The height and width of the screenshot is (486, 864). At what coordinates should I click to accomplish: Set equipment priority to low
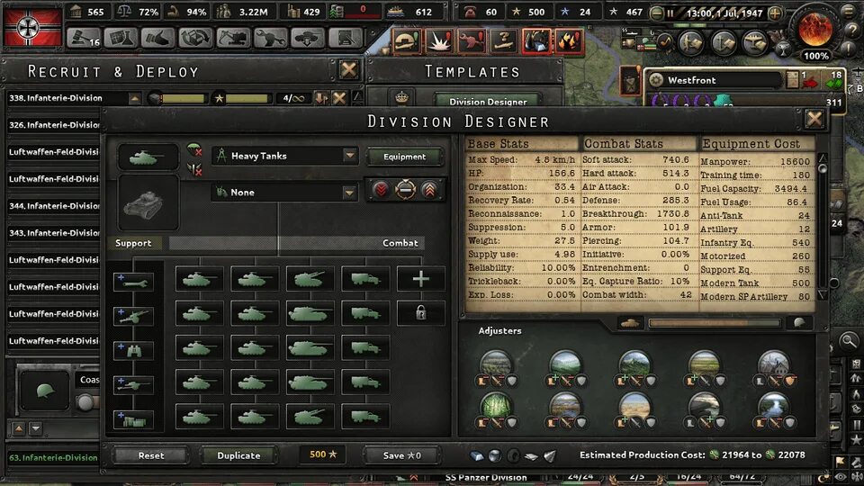pyautogui.click(x=380, y=190)
